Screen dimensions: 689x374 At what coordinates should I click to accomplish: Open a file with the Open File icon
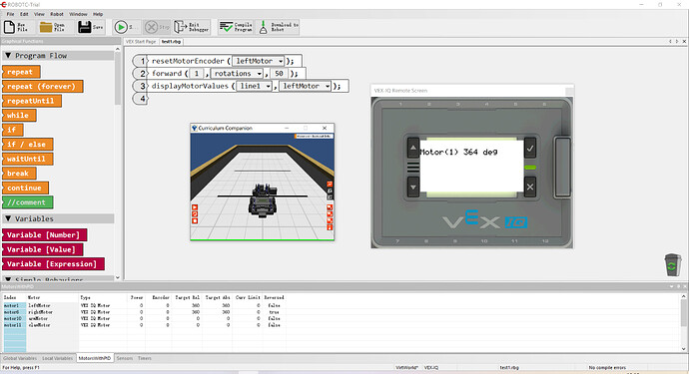46,27
